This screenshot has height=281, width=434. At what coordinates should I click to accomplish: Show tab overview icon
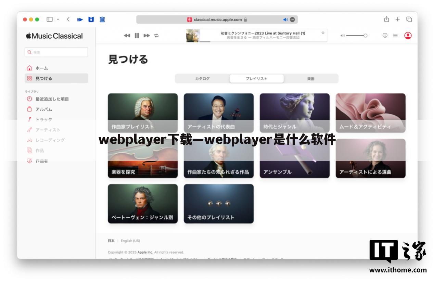click(x=409, y=20)
